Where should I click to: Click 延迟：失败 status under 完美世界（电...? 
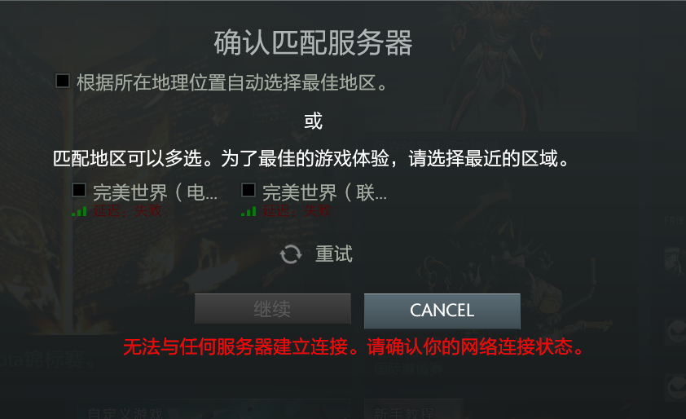127,211
